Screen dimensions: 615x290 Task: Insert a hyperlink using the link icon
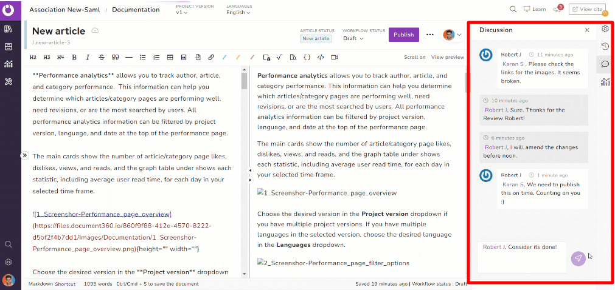tap(211, 58)
